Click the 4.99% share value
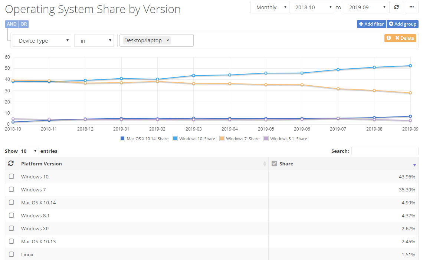The width and height of the screenshot is (423, 260). [x=408, y=203]
